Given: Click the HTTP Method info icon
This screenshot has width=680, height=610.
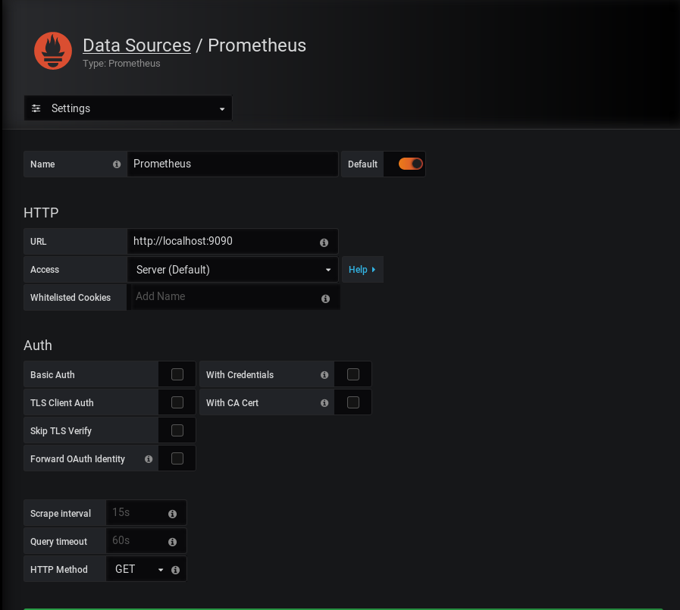Looking at the screenshot, I should (176, 570).
